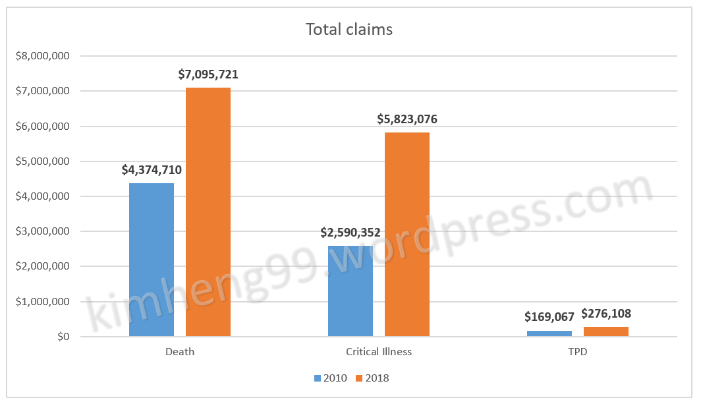The image size is (701, 402).
Task: Click the $2,590,352 data label
Action: (350, 233)
